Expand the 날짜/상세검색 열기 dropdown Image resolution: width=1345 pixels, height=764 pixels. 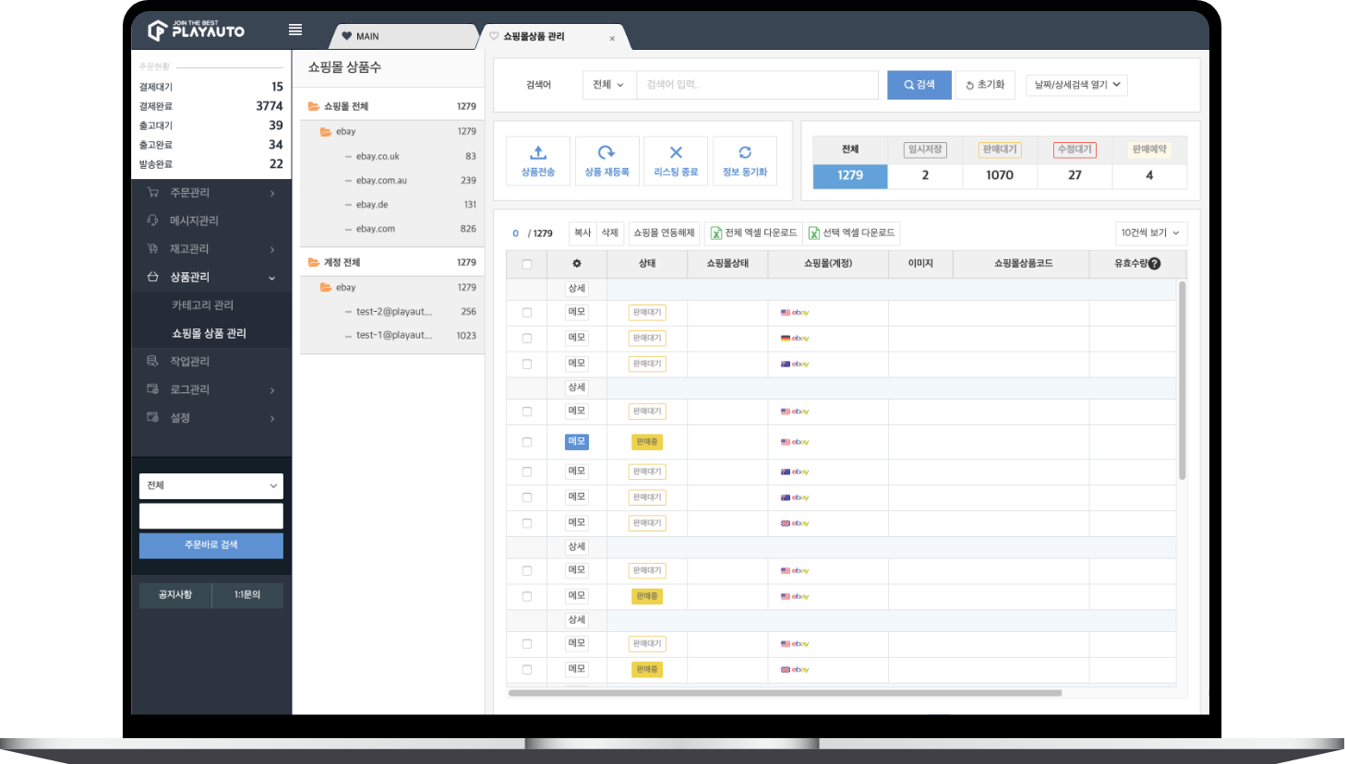click(1076, 85)
